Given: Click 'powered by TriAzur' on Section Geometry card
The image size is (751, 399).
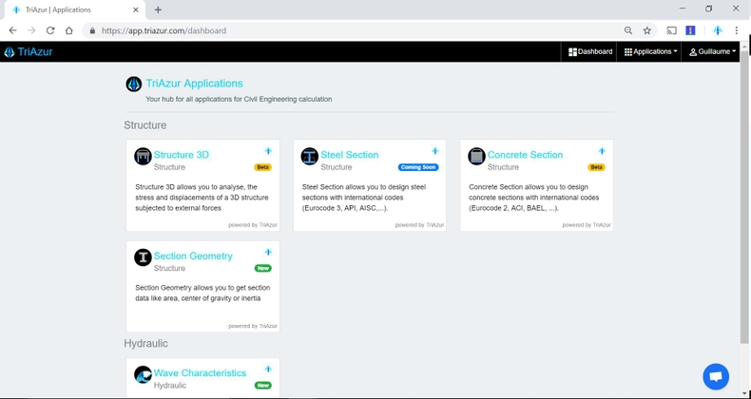Looking at the screenshot, I should tap(253, 326).
